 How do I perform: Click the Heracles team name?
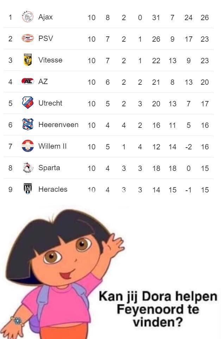[53, 189]
